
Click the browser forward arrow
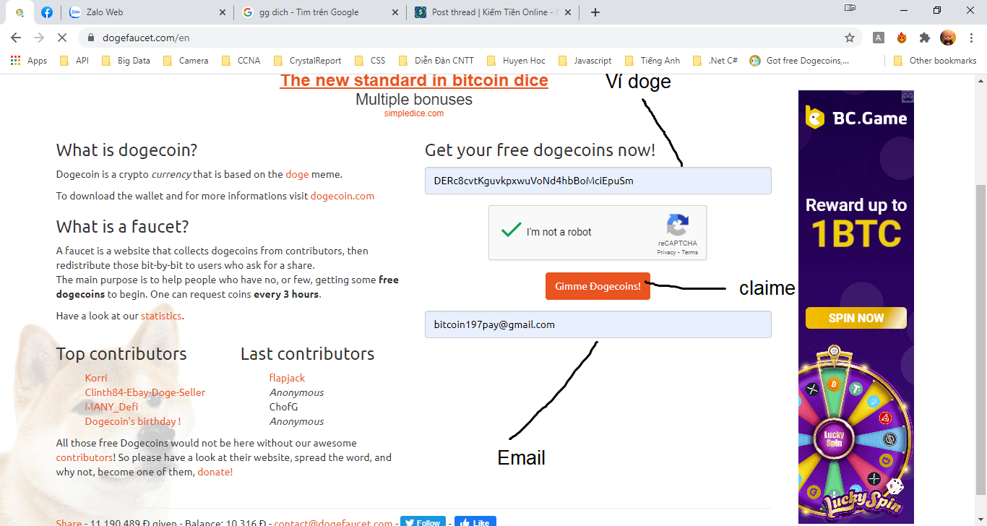tap(39, 38)
